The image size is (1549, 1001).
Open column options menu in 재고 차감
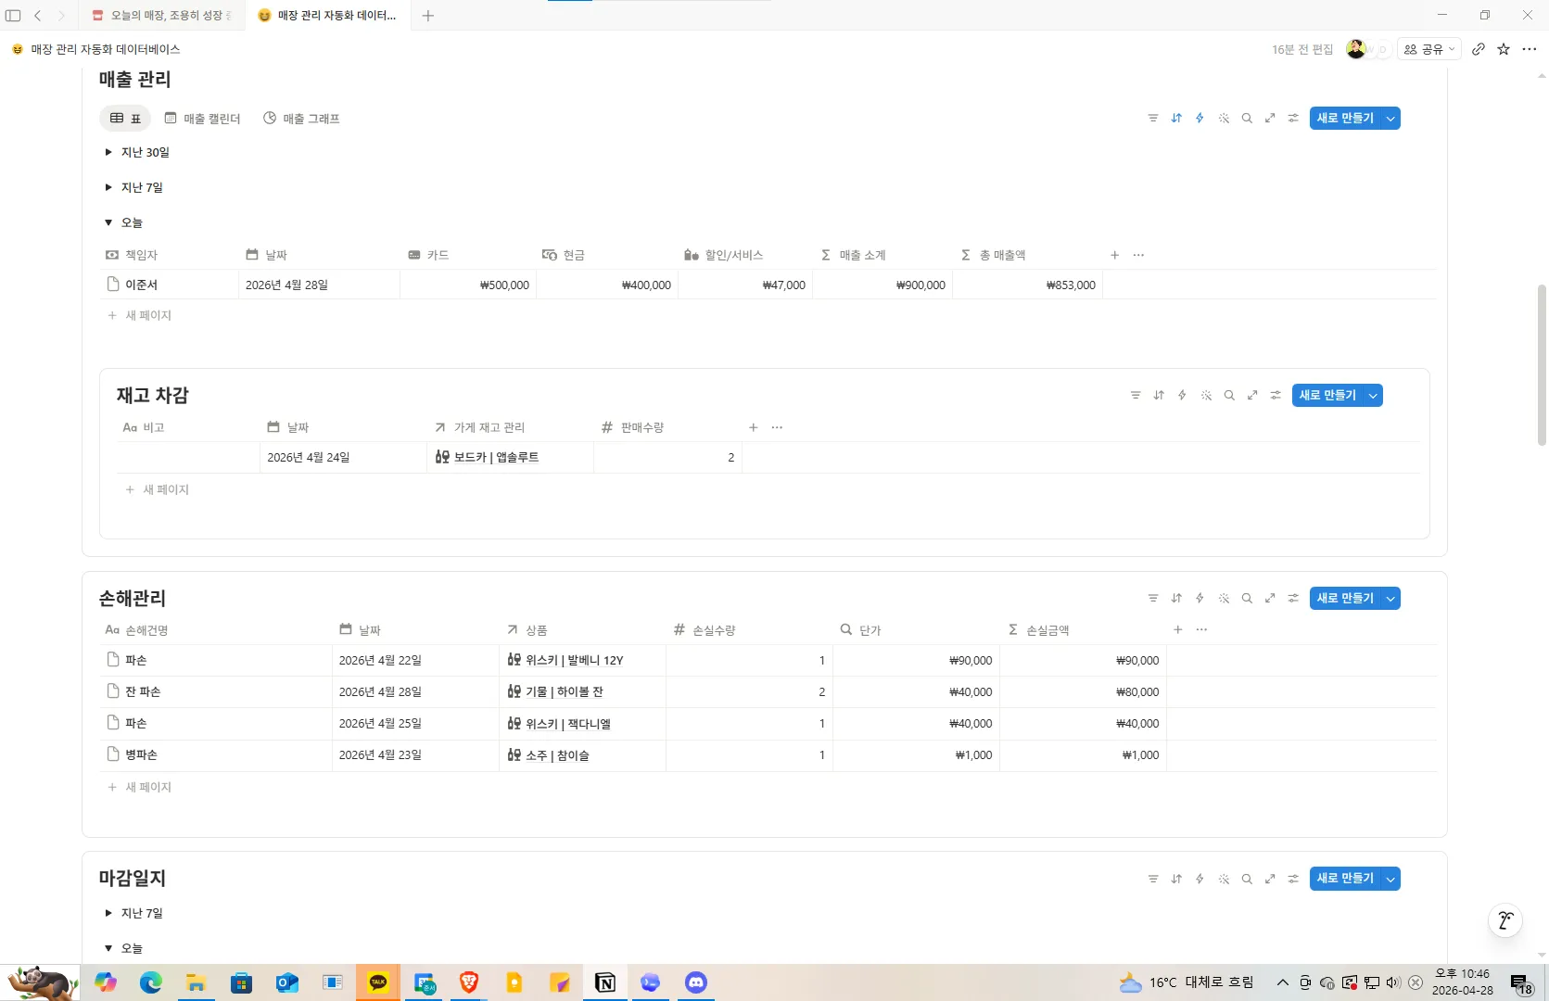pyautogui.click(x=777, y=427)
